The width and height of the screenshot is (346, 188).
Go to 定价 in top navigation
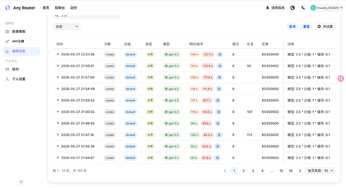tap(74, 7)
